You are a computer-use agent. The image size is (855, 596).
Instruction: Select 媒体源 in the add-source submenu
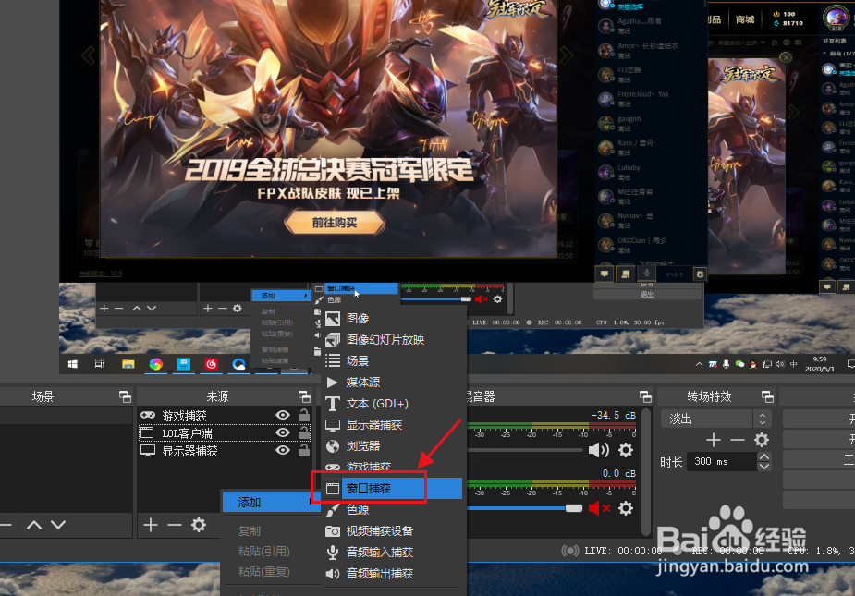[x=362, y=383]
